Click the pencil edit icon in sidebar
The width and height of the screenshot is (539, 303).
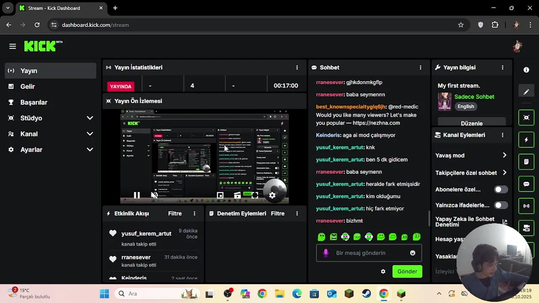(526, 92)
